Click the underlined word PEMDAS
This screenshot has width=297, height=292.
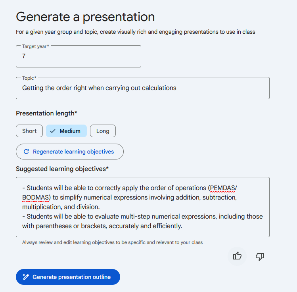tap(222, 188)
